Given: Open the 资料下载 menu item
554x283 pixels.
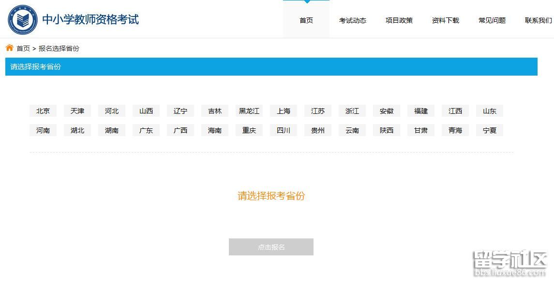Looking at the screenshot, I should [x=445, y=20].
